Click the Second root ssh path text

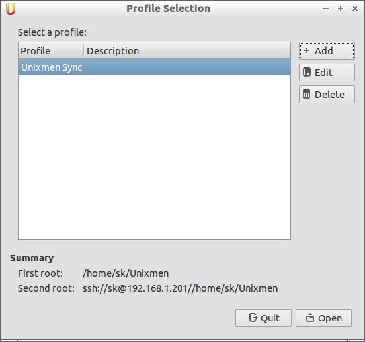[x=180, y=288]
